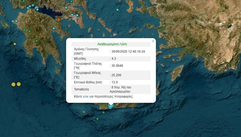Click the Τοποθεσία label
Image resolution: width=241 pixels, height=137 pixels.
pyautogui.click(x=81, y=89)
